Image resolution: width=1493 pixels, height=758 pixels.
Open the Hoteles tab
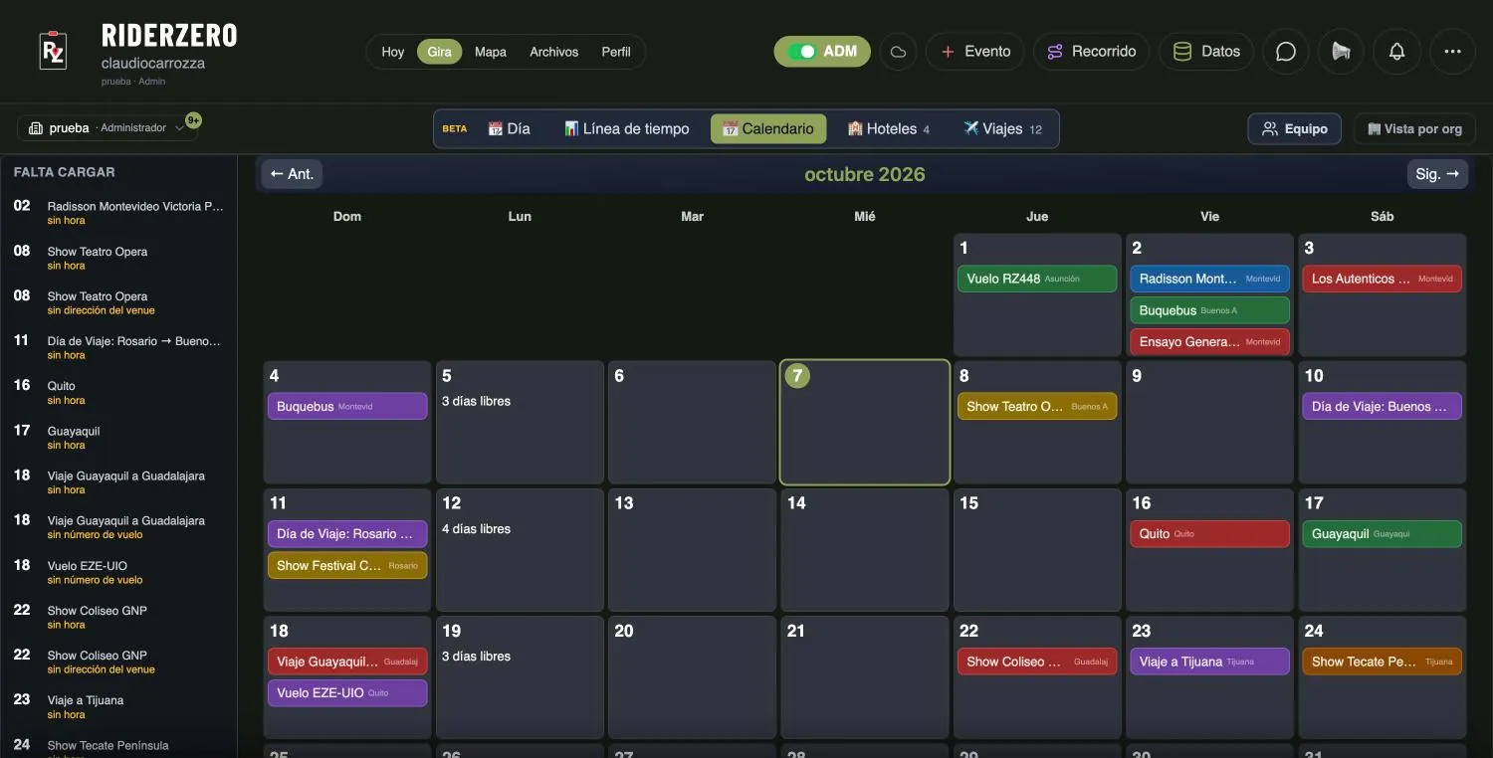[889, 128]
